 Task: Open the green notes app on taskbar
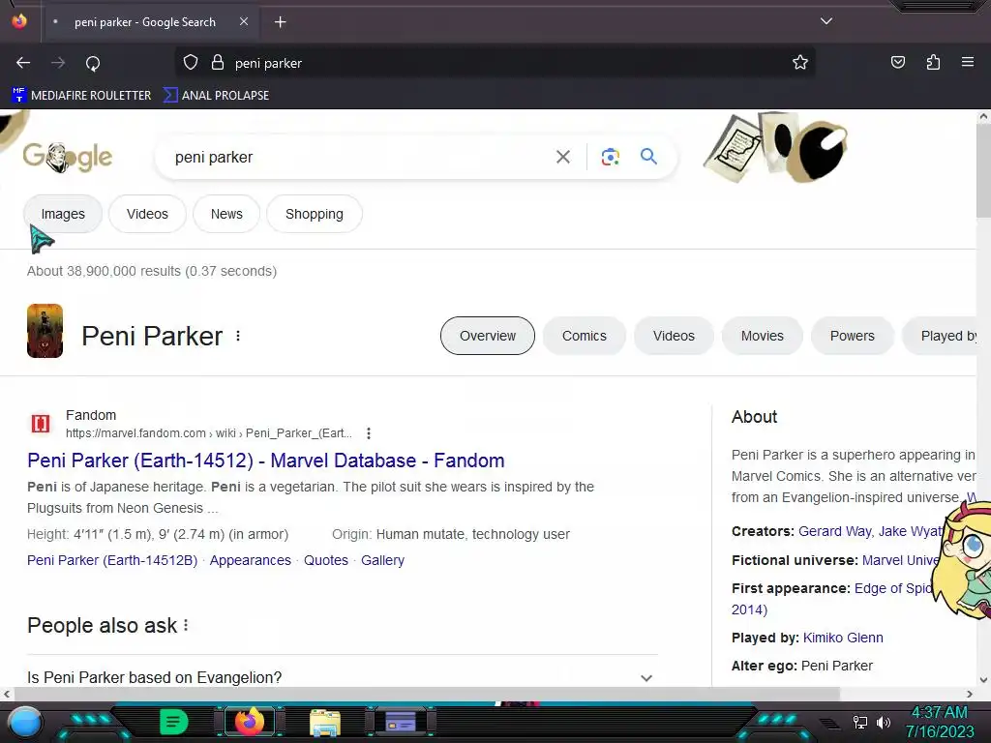[173, 722]
